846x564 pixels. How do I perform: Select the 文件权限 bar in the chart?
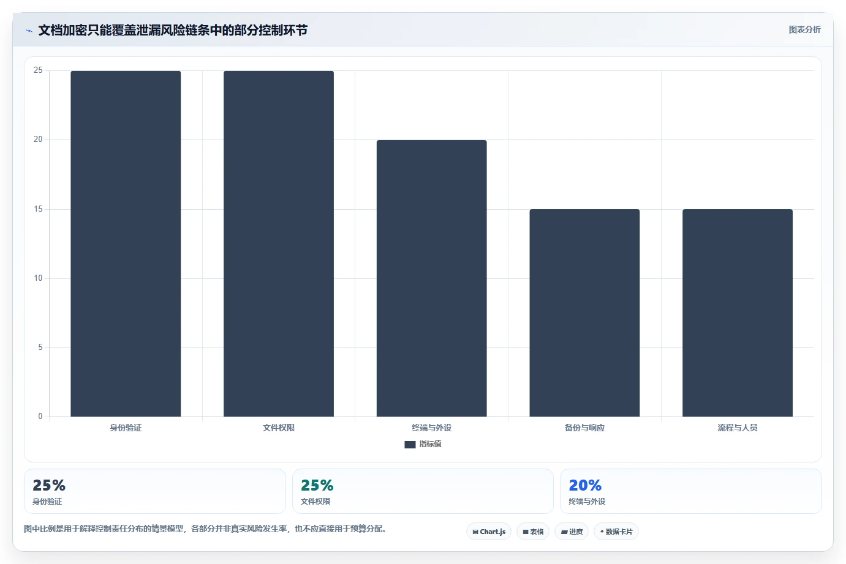coord(279,243)
